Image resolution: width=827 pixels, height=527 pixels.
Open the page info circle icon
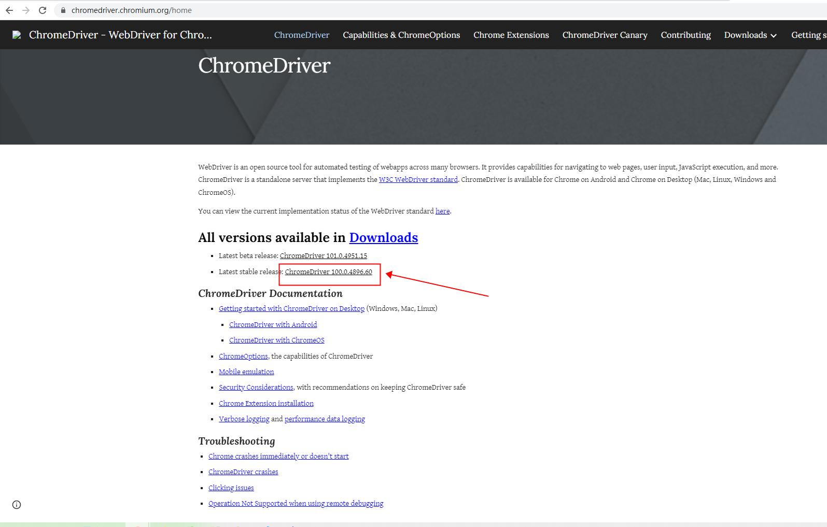(x=17, y=505)
